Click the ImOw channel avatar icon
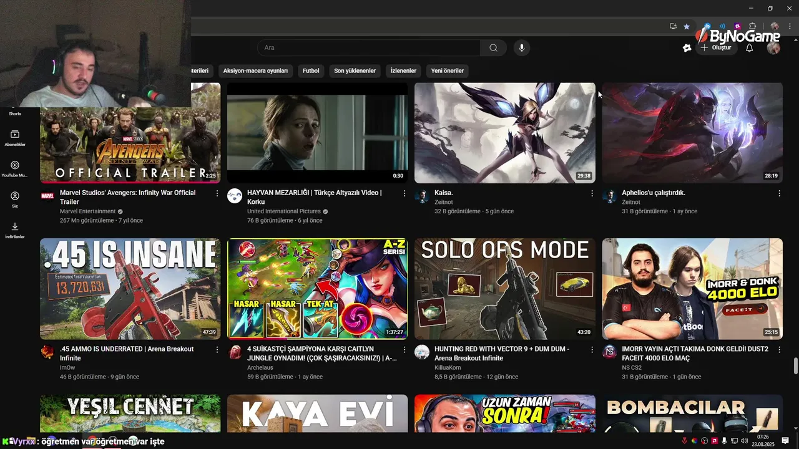The image size is (799, 449). [47, 352]
